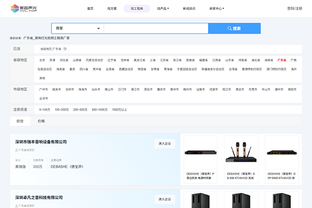Filter by province 江苏省
Image resolution: width=312 pixels, height=208 pixels.
(164, 60)
